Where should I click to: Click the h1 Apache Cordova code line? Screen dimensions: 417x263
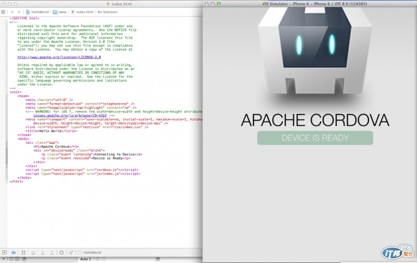click(x=56, y=147)
